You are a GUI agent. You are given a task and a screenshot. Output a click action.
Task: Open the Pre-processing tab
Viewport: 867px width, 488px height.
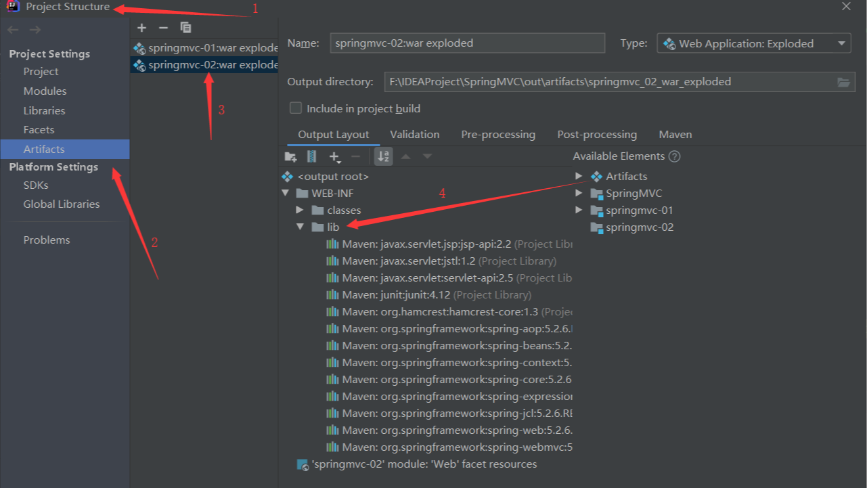(x=498, y=135)
